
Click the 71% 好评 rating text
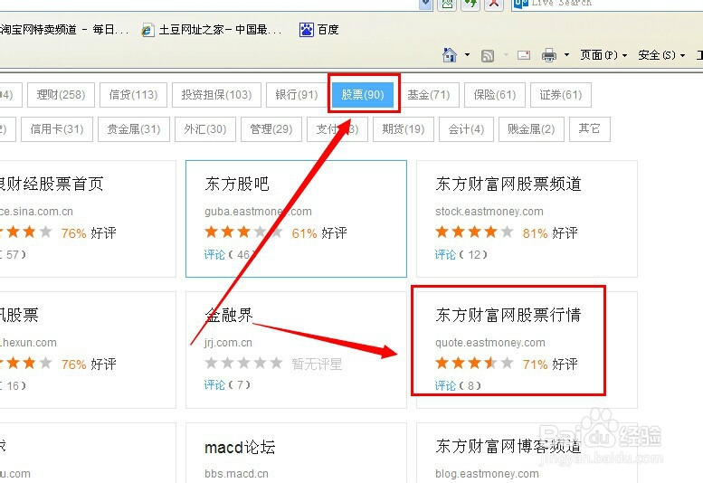pyautogui.click(x=550, y=365)
